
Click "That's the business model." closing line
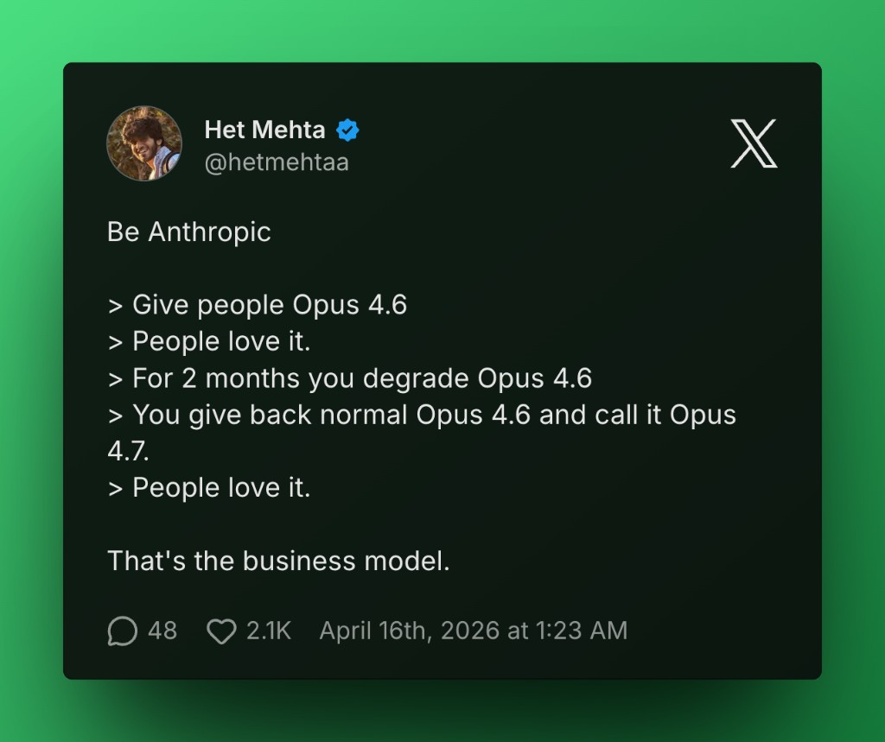click(278, 561)
